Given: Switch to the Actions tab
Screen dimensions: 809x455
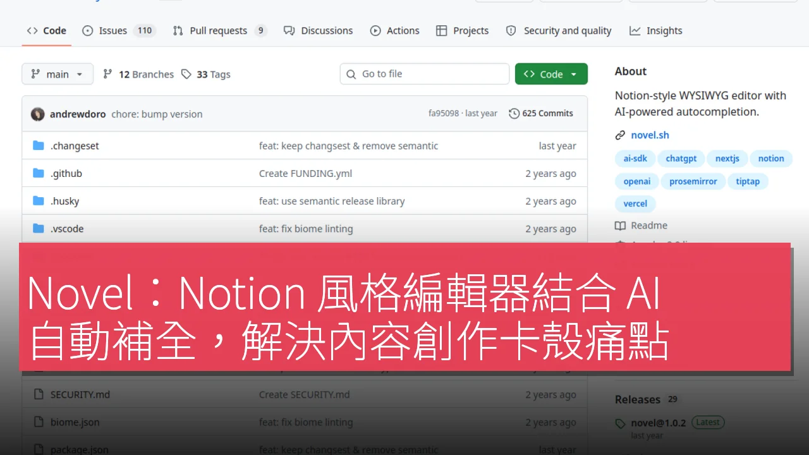Looking at the screenshot, I should point(394,30).
